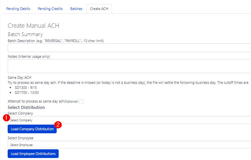The width and height of the screenshot is (251, 160).
Task: Focus the Batch Description input field
Action: coord(129,48)
